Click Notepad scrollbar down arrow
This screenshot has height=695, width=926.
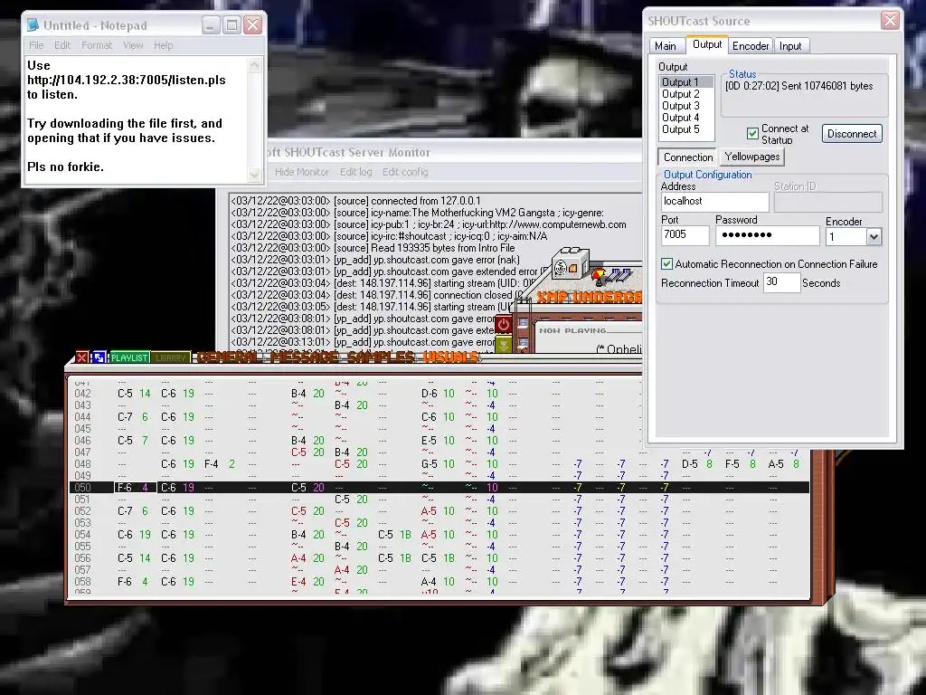(x=254, y=175)
